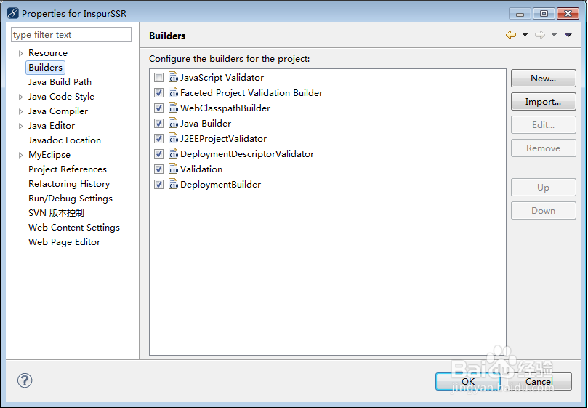The height and width of the screenshot is (408, 588).
Task: Select the WebClasspathBuilder row text
Action: [225, 108]
